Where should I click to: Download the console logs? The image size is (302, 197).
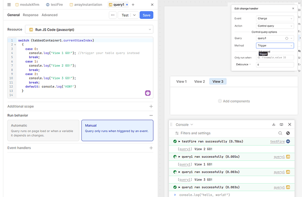[274, 125]
